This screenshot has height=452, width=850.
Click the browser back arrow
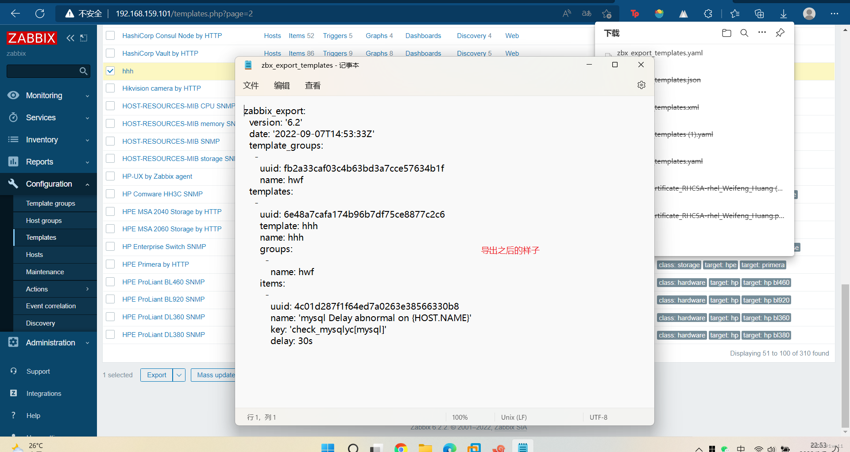point(15,14)
